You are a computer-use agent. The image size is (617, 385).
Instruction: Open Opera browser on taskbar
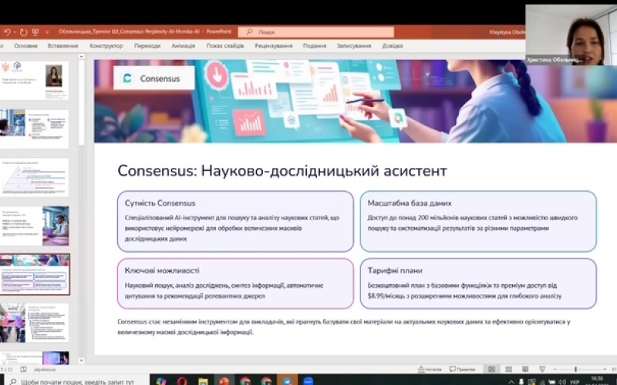pyautogui.click(x=182, y=381)
